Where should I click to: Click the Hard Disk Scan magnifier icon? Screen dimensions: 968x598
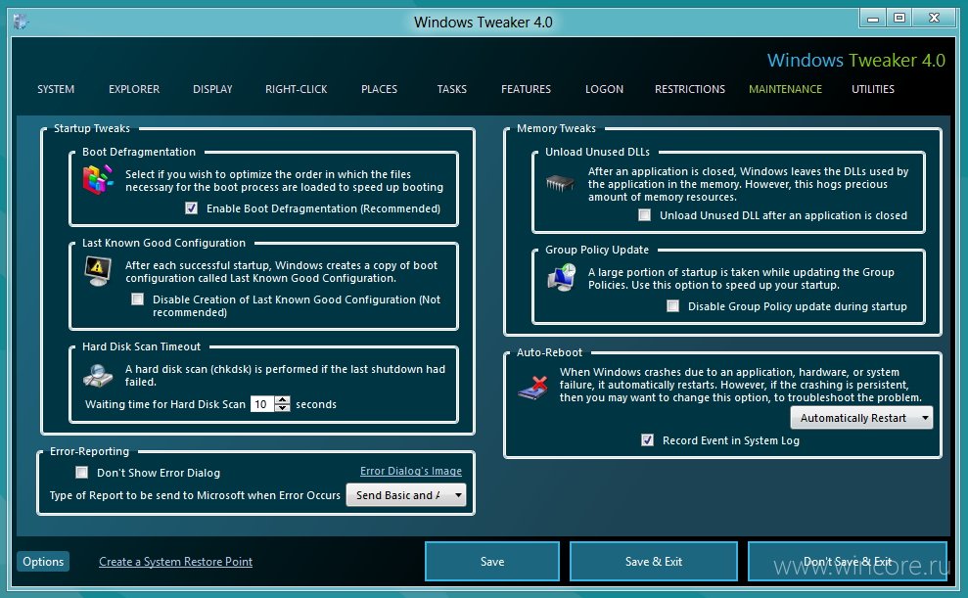[98, 375]
